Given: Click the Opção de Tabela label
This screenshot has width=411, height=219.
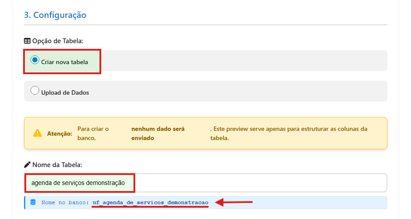Looking at the screenshot, I should (58, 41).
